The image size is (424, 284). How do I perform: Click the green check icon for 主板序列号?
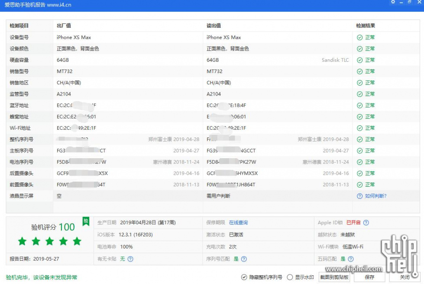pos(359,151)
